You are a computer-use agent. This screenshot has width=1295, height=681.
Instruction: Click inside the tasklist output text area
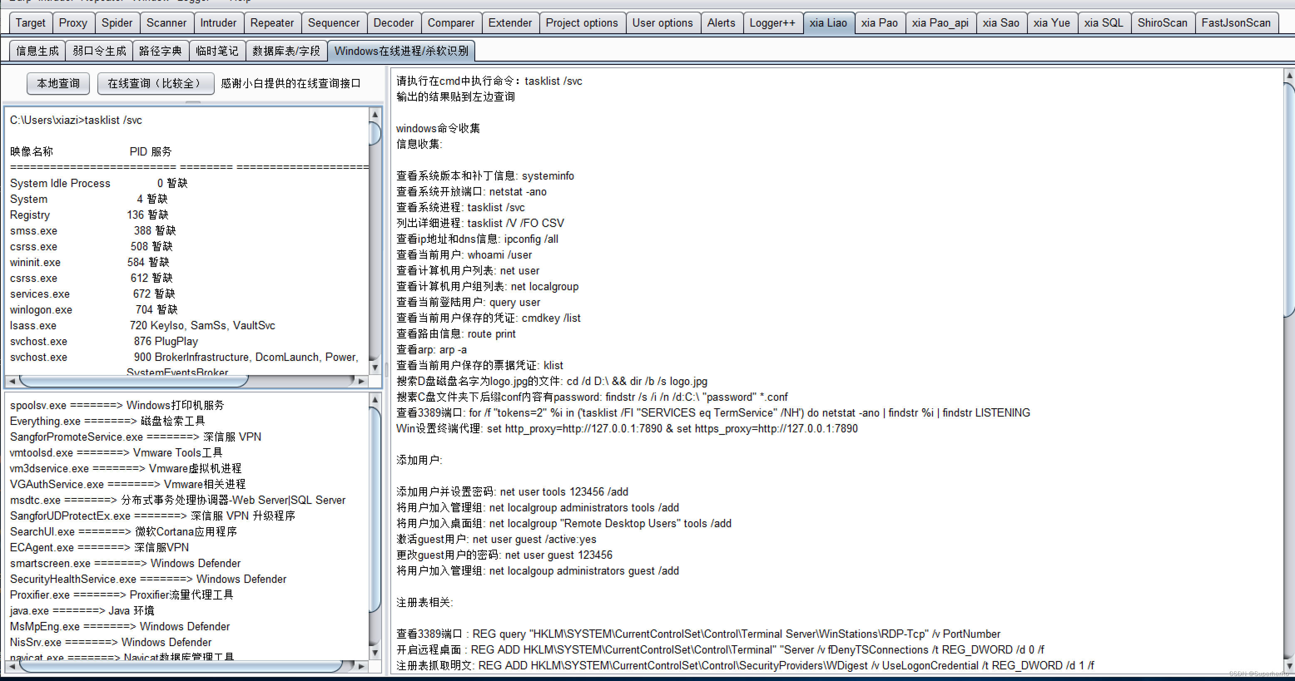[186, 241]
